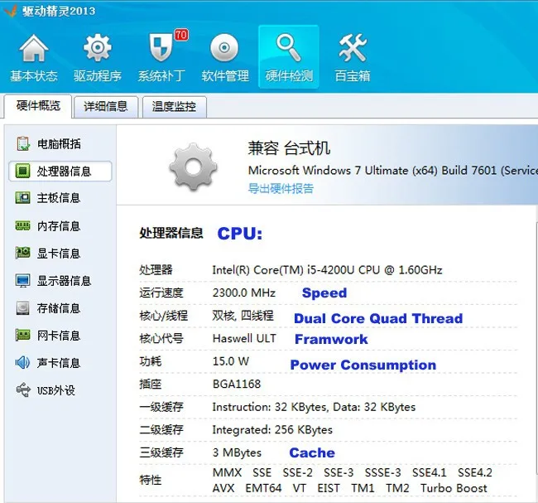Screen dimensions: 538x503
Task: Switch to the 温度监控 tab
Action: click(174, 107)
